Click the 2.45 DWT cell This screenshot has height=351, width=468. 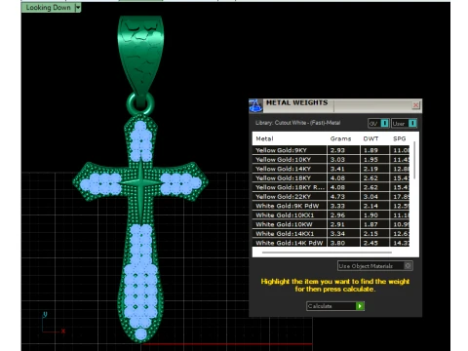(374, 243)
